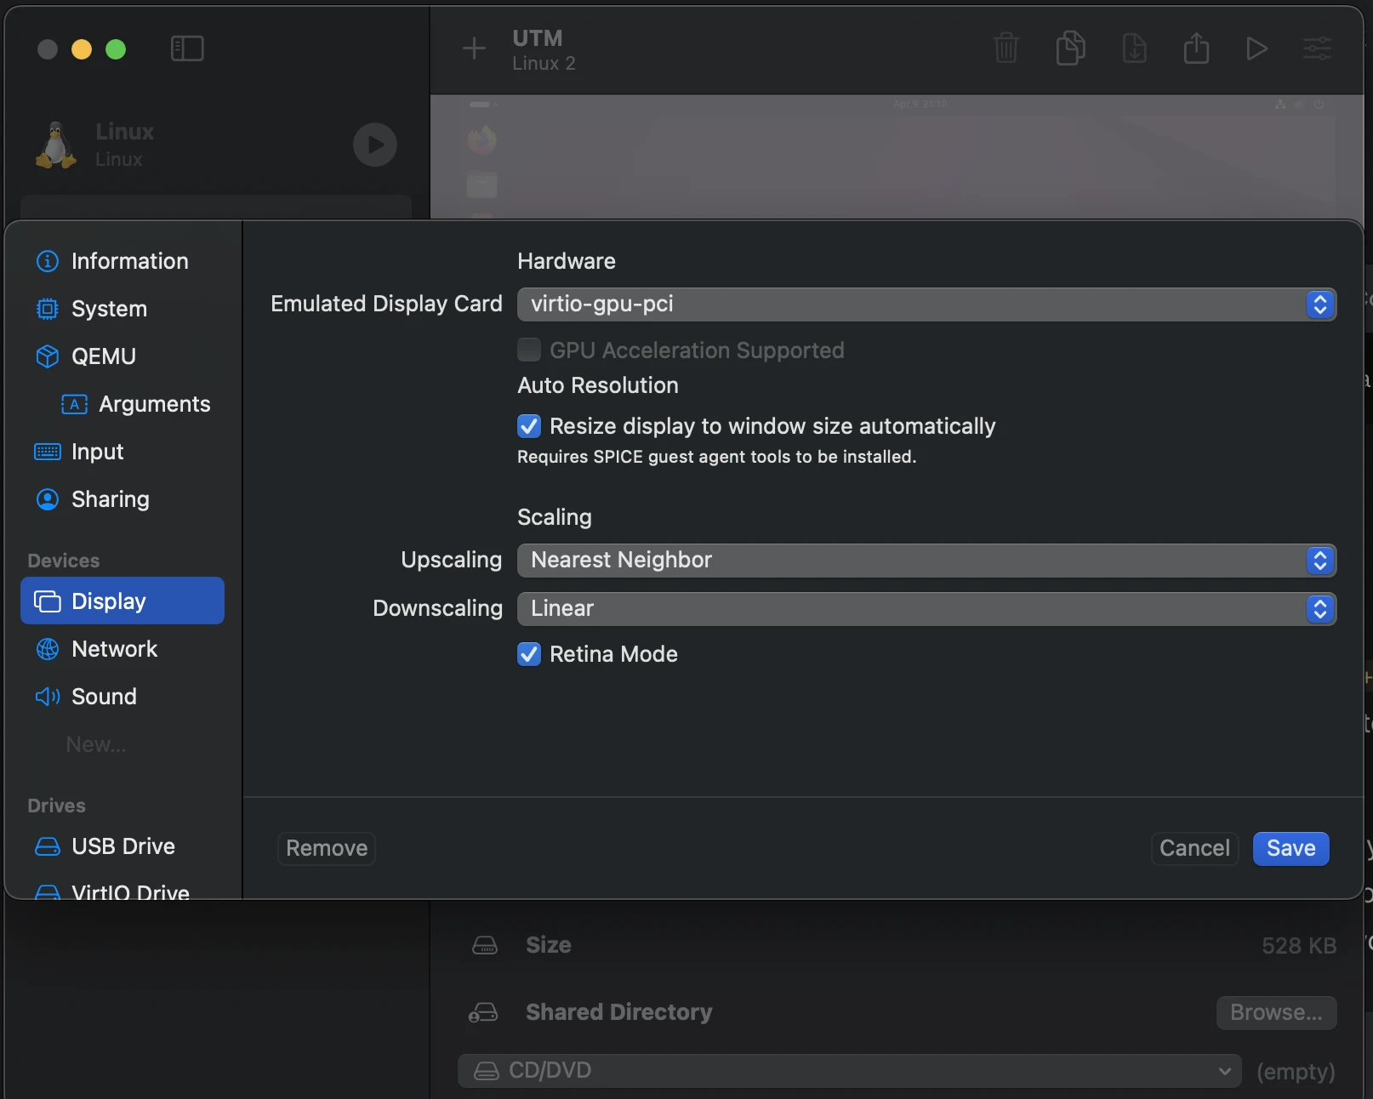Save the display settings
This screenshot has width=1373, height=1099.
pos(1290,848)
